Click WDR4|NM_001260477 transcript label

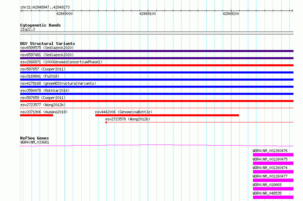point(270,176)
